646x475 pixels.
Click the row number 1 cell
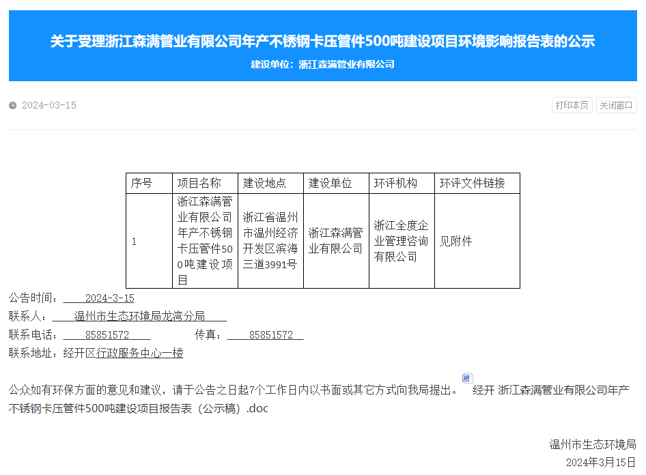click(x=149, y=241)
